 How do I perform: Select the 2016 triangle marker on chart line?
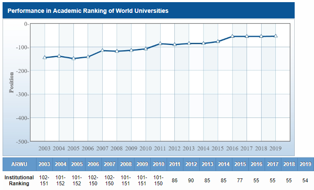[x=232, y=36]
